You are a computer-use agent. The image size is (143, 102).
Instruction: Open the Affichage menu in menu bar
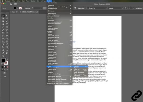point(43,1)
